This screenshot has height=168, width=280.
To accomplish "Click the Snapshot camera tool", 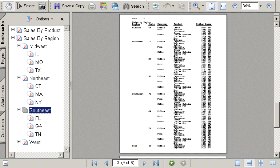I will click(43, 6).
